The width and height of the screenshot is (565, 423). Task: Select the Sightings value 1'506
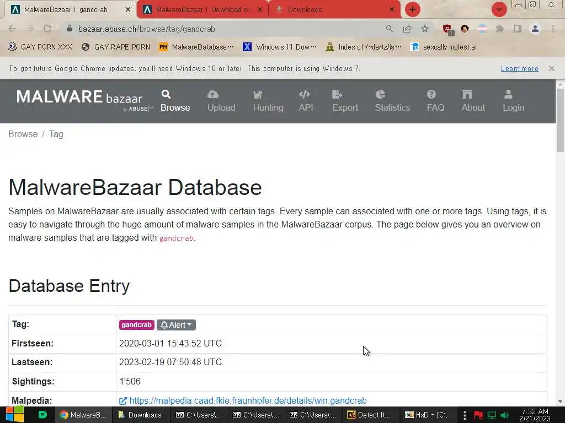click(130, 381)
